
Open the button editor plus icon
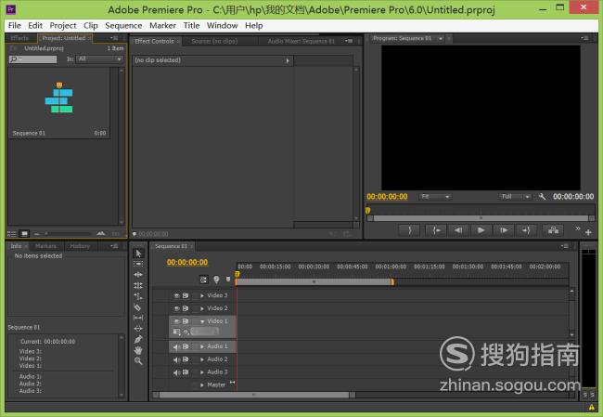(588, 232)
